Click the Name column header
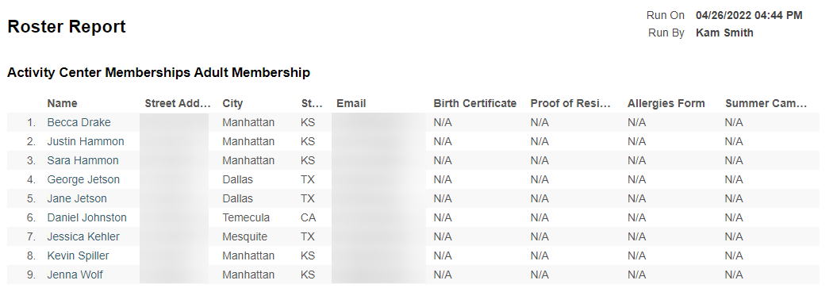This screenshot has height=288, width=833. 62,103
